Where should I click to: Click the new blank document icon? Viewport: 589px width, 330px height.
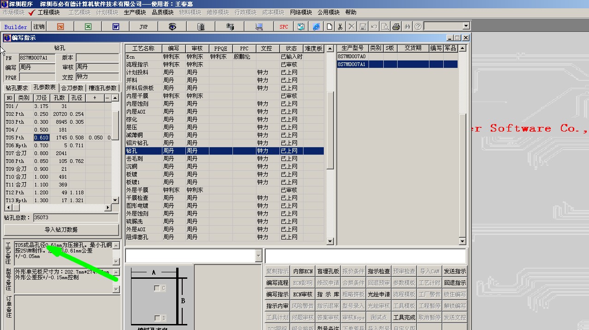tap(329, 27)
